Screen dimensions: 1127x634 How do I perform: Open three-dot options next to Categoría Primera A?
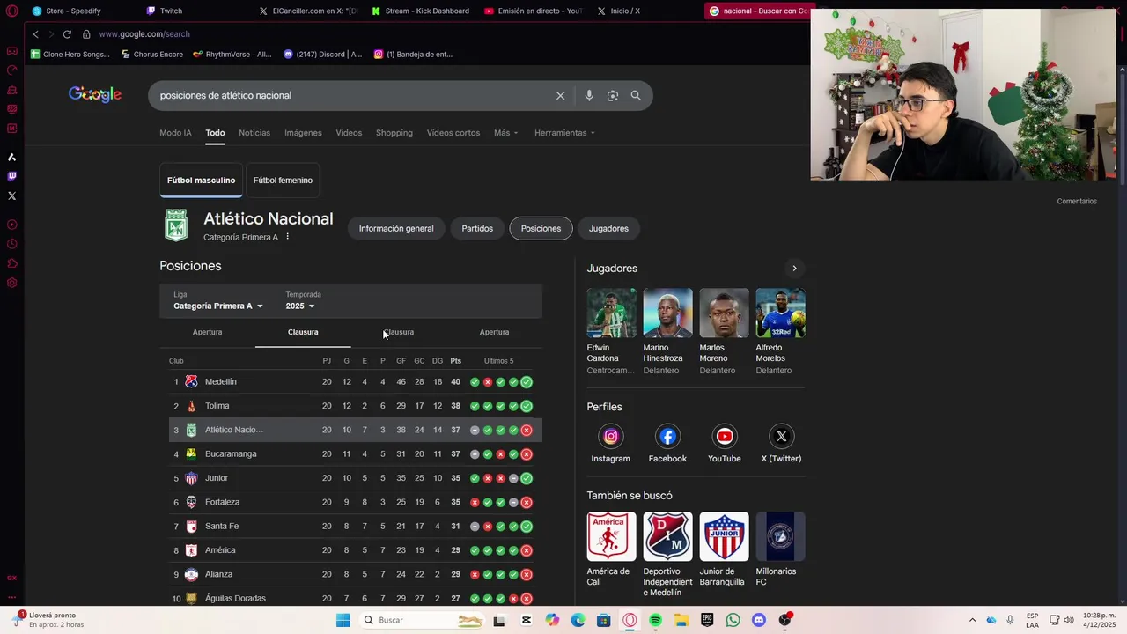point(287,237)
